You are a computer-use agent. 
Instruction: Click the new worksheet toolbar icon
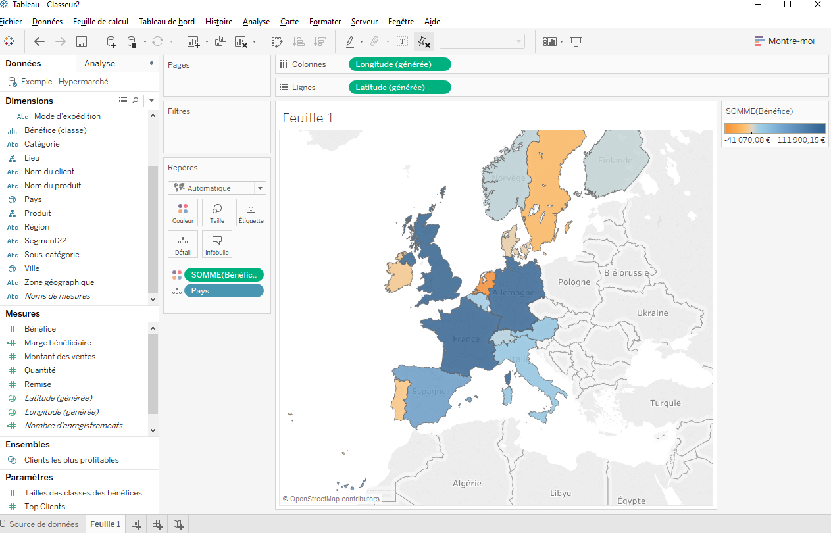pos(193,42)
